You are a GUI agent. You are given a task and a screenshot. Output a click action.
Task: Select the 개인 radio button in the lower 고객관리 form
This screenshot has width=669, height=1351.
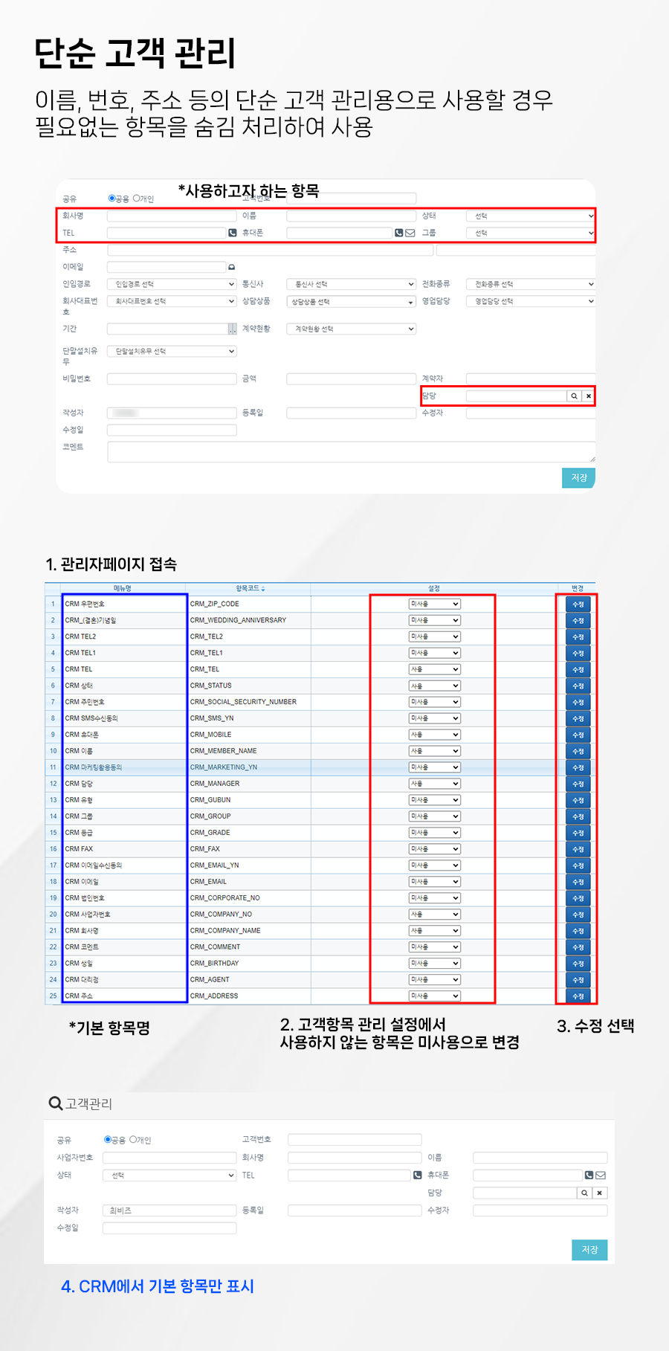point(133,1139)
